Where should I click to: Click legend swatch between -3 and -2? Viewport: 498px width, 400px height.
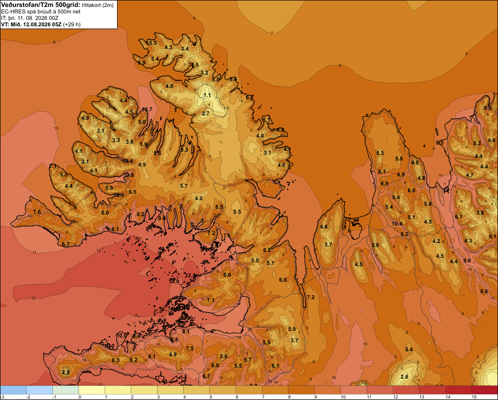pyautogui.click(x=13, y=390)
